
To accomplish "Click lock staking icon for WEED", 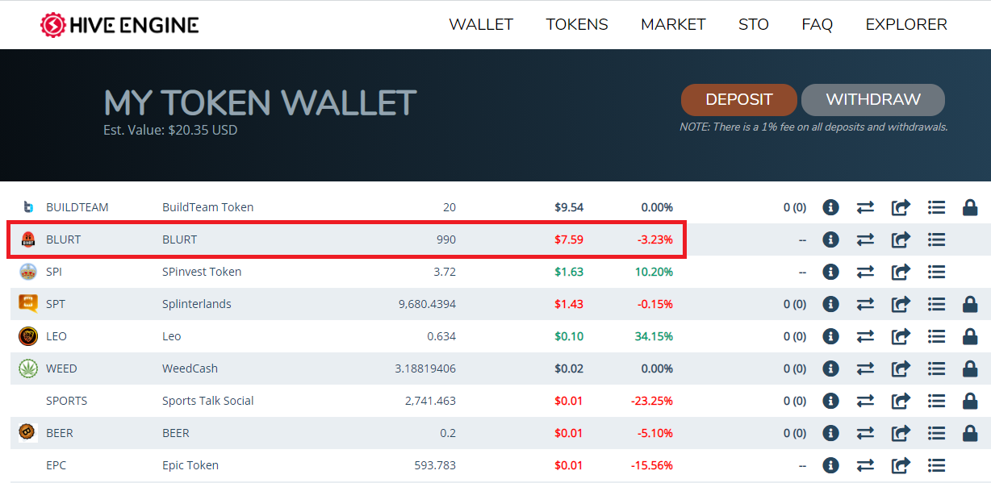I will [971, 368].
